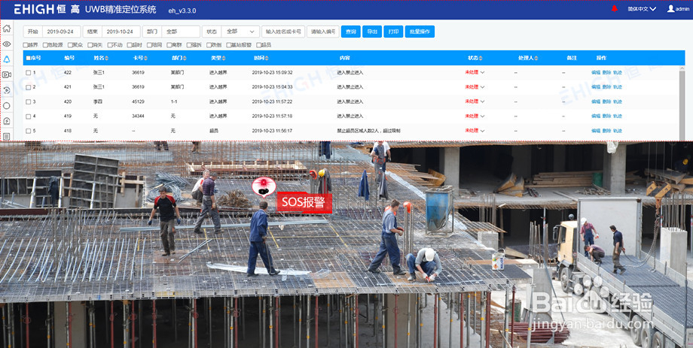
Task: Click the content cell 禁止超员区域人数2人
Action: pyautogui.click(x=368, y=131)
